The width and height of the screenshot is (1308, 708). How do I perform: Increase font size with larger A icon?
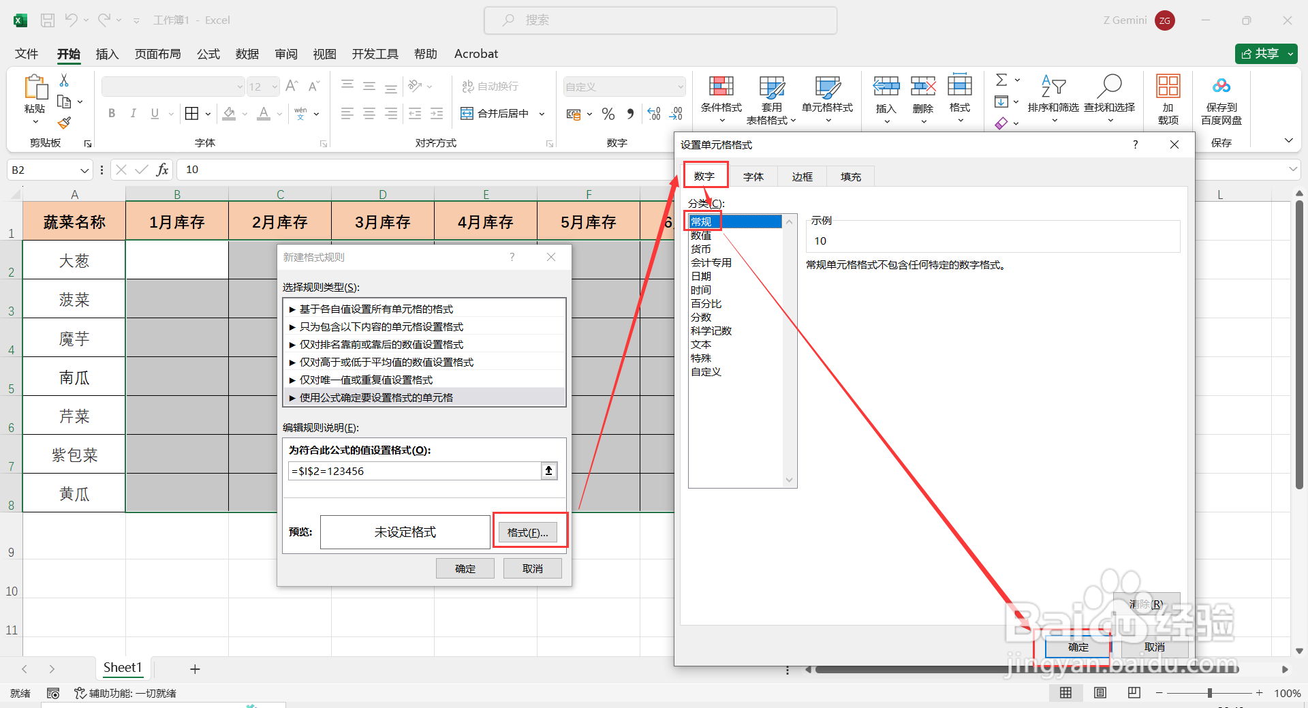(292, 86)
